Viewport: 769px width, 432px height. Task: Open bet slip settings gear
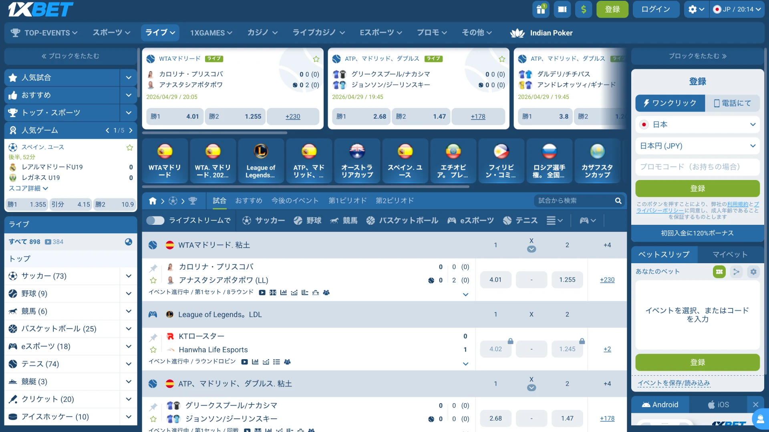(x=753, y=272)
